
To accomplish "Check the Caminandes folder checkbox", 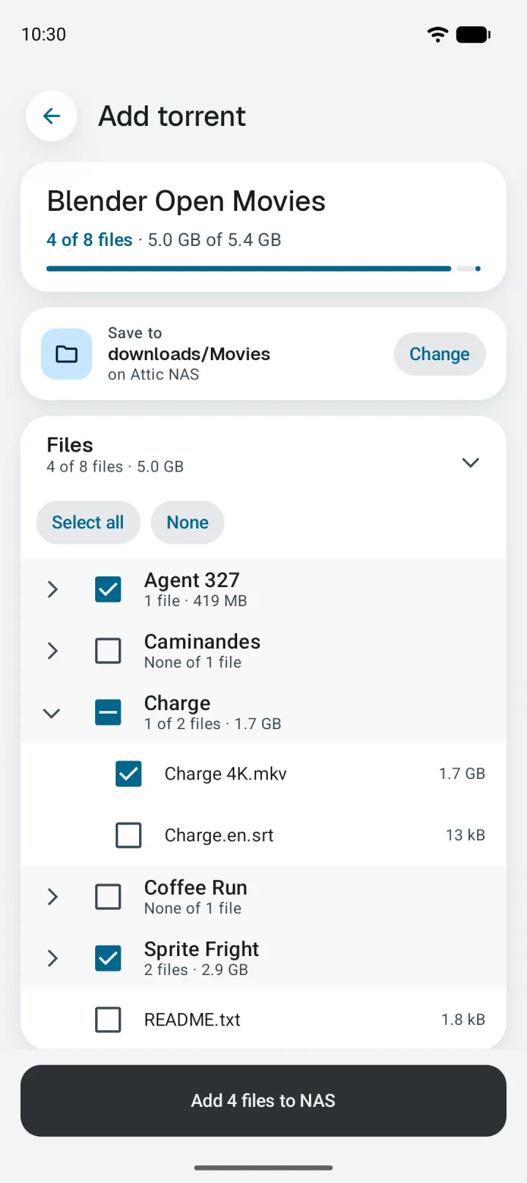I will tap(108, 651).
